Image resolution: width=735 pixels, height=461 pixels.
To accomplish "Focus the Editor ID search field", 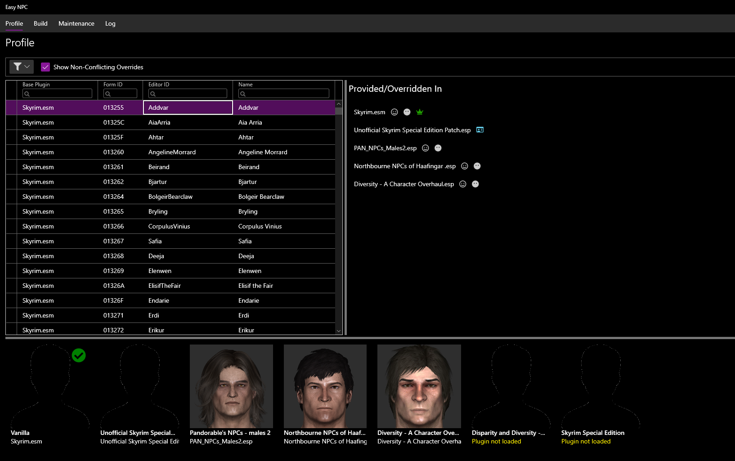I will point(188,94).
